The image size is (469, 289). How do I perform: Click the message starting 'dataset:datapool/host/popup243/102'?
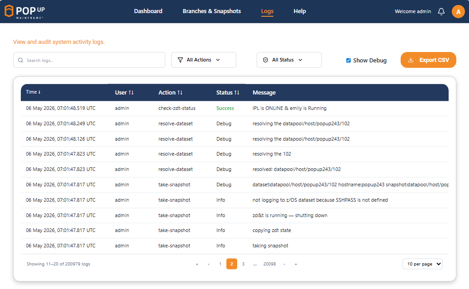pos(350,185)
